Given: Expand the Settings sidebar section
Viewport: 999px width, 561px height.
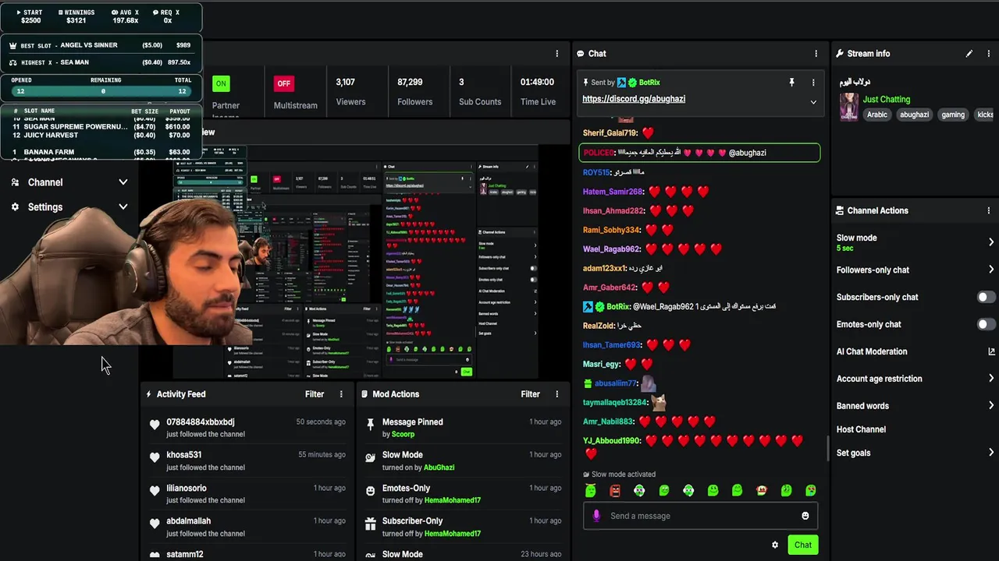Looking at the screenshot, I should coord(123,207).
